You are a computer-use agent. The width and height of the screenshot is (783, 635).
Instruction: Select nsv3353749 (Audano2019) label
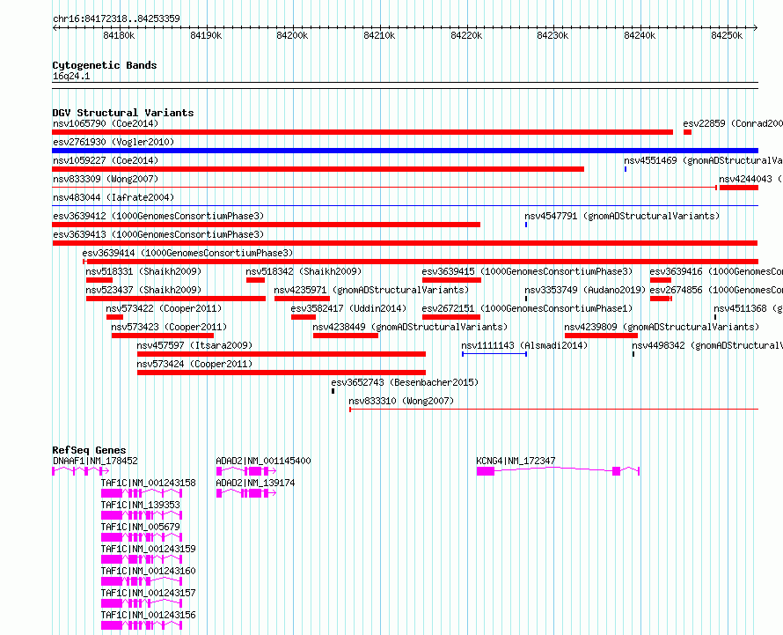(x=585, y=290)
